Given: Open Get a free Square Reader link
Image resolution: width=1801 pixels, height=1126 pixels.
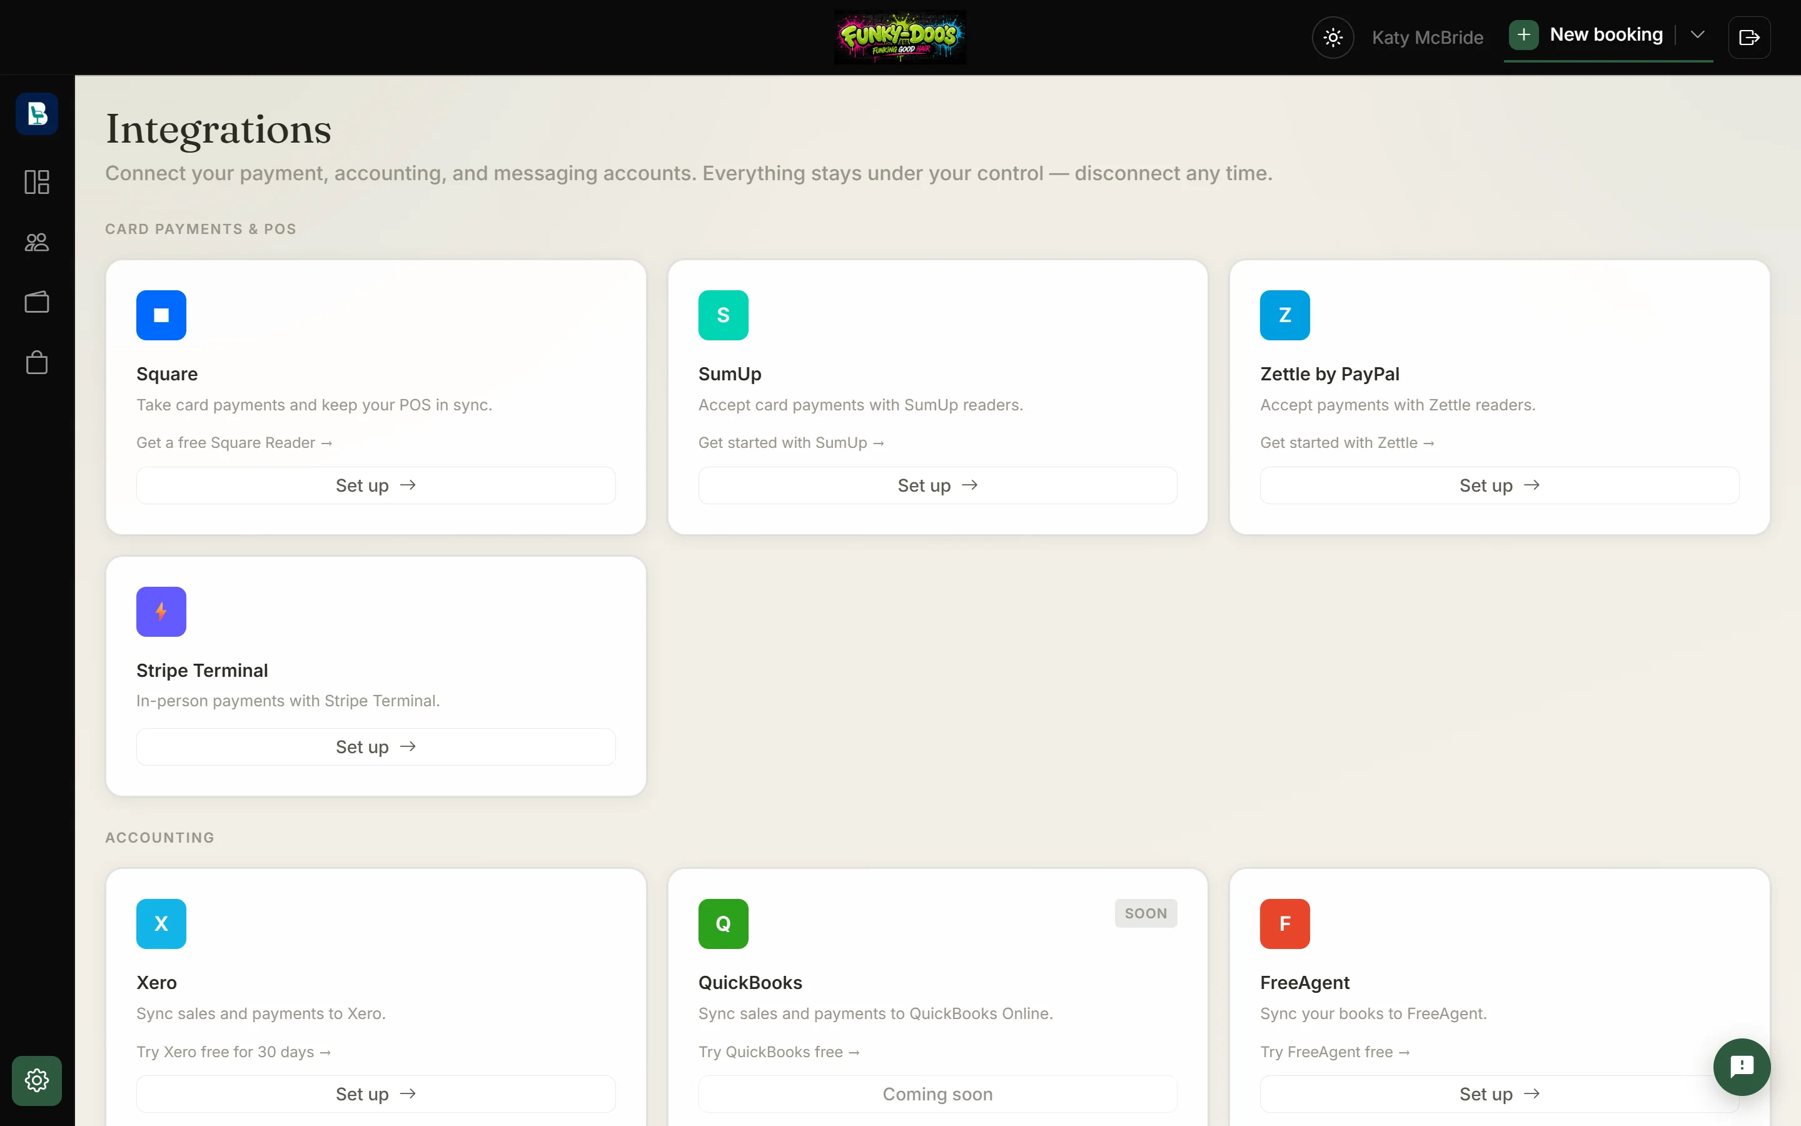Looking at the screenshot, I should tap(234, 442).
